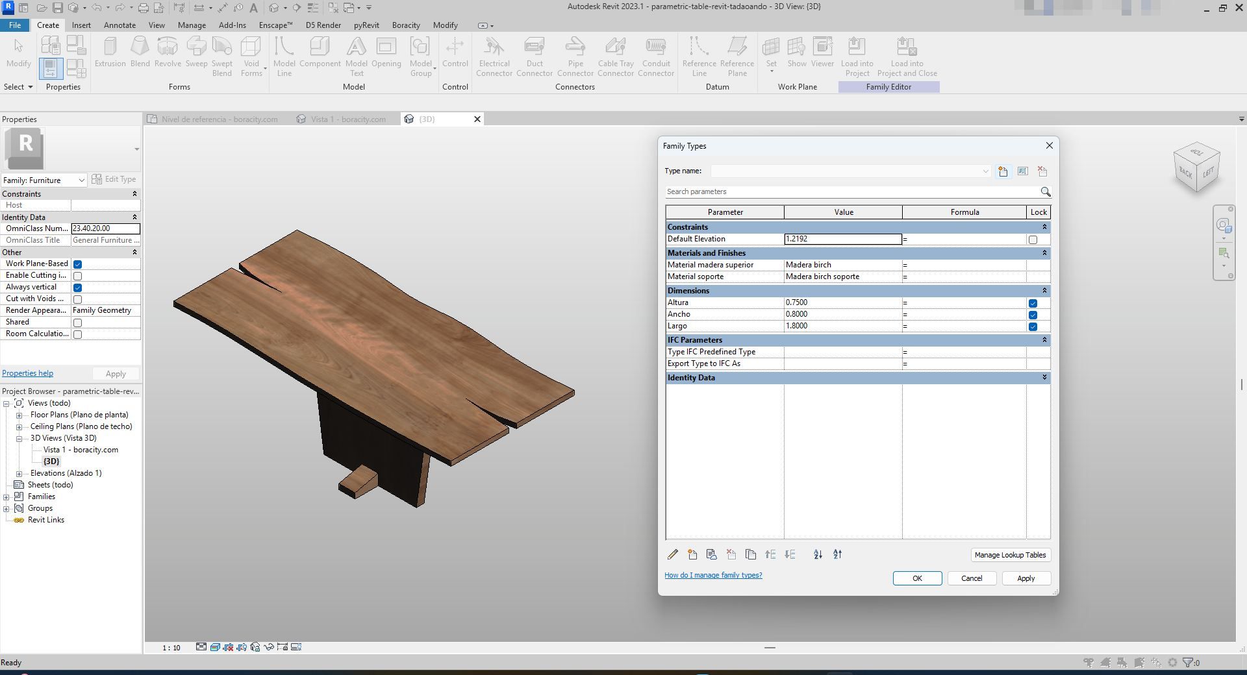Select the Model Text tool

[357, 56]
